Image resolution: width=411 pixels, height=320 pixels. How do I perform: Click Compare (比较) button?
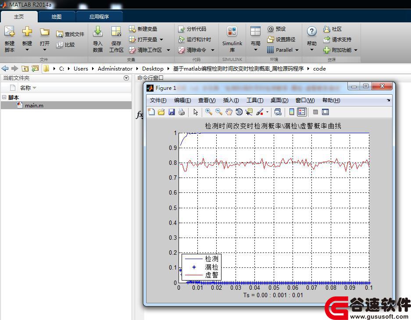coord(65,45)
